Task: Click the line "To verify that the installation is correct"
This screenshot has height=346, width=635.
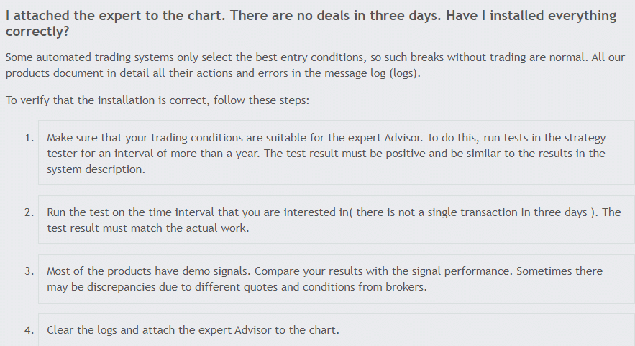Action: coord(157,100)
